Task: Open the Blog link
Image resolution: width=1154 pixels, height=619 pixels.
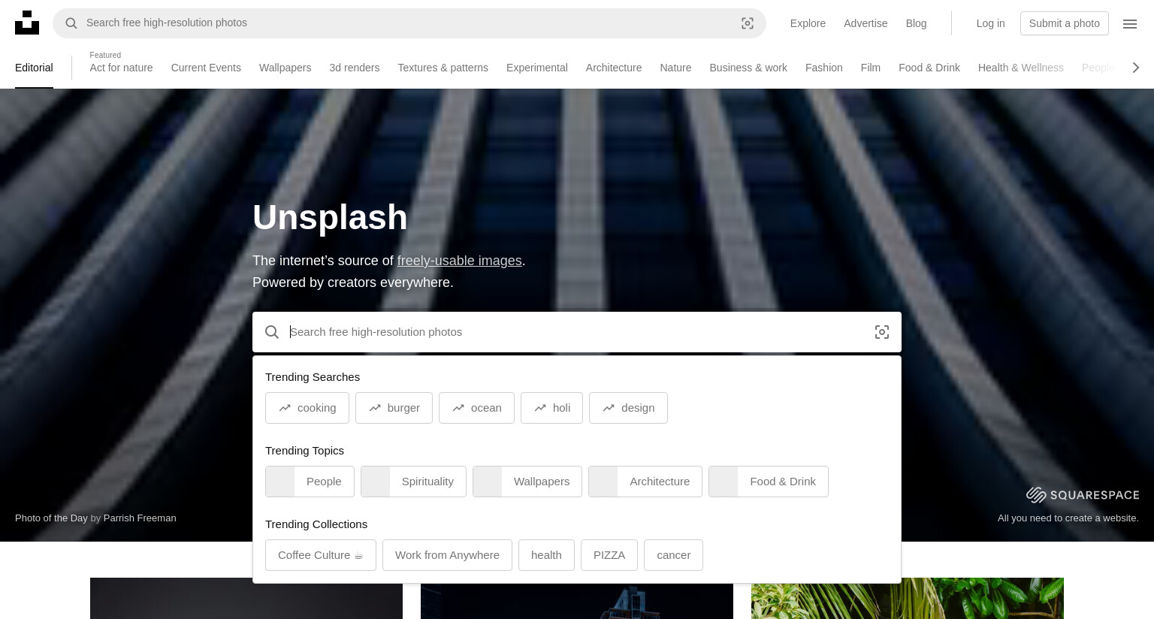Action: [916, 23]
